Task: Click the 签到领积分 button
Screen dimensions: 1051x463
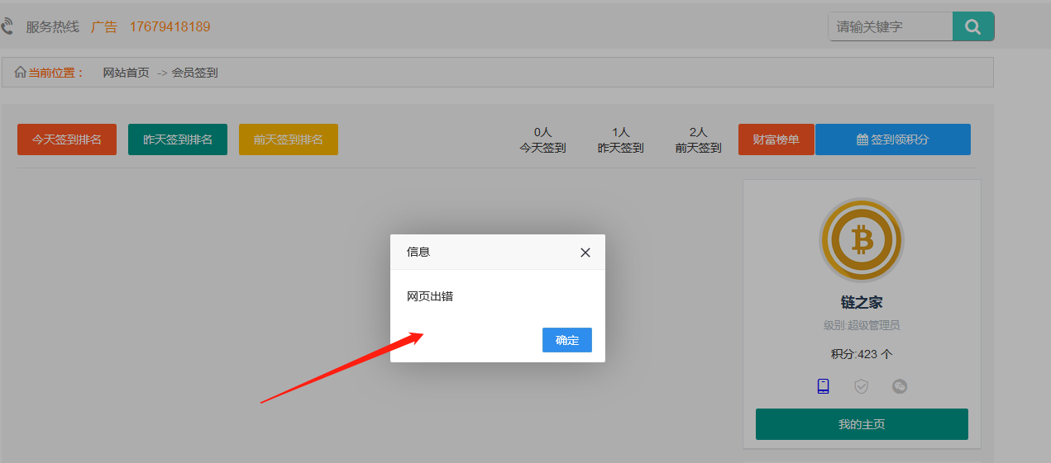Action: pos(892,139)
